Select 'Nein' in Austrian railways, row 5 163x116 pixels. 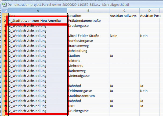click(124, 36)
